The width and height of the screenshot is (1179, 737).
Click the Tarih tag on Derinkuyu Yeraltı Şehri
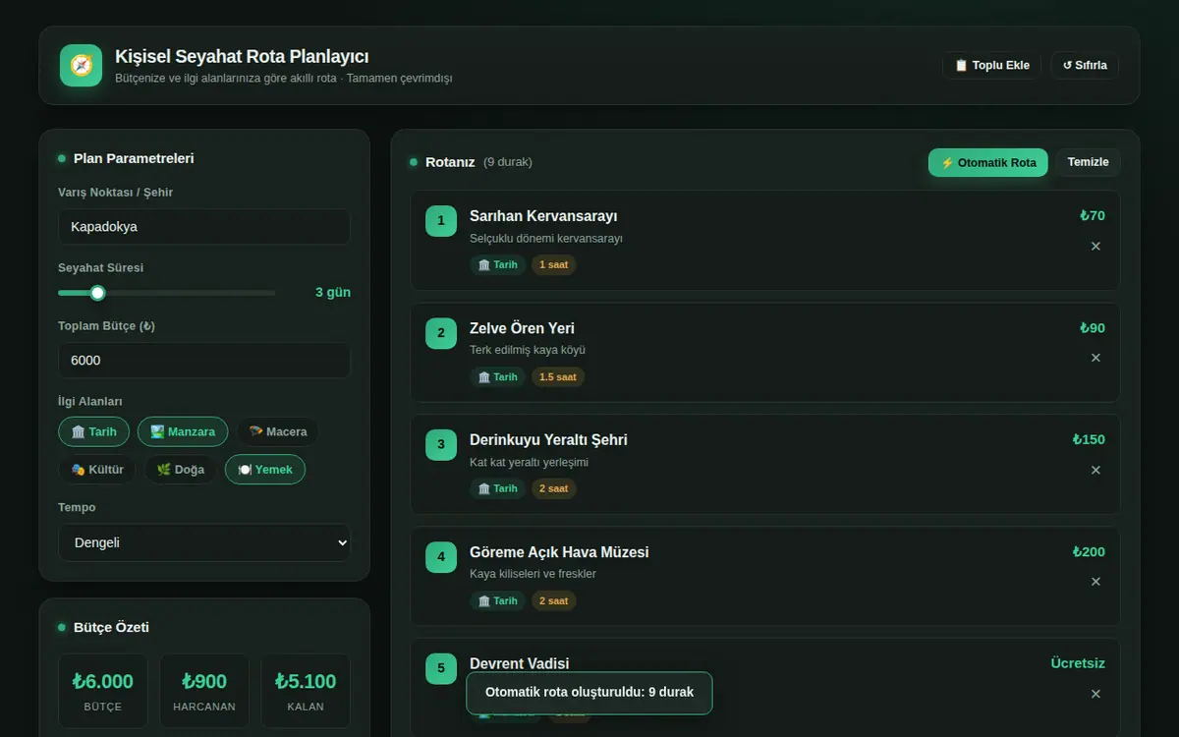click(x=498, y=488)
